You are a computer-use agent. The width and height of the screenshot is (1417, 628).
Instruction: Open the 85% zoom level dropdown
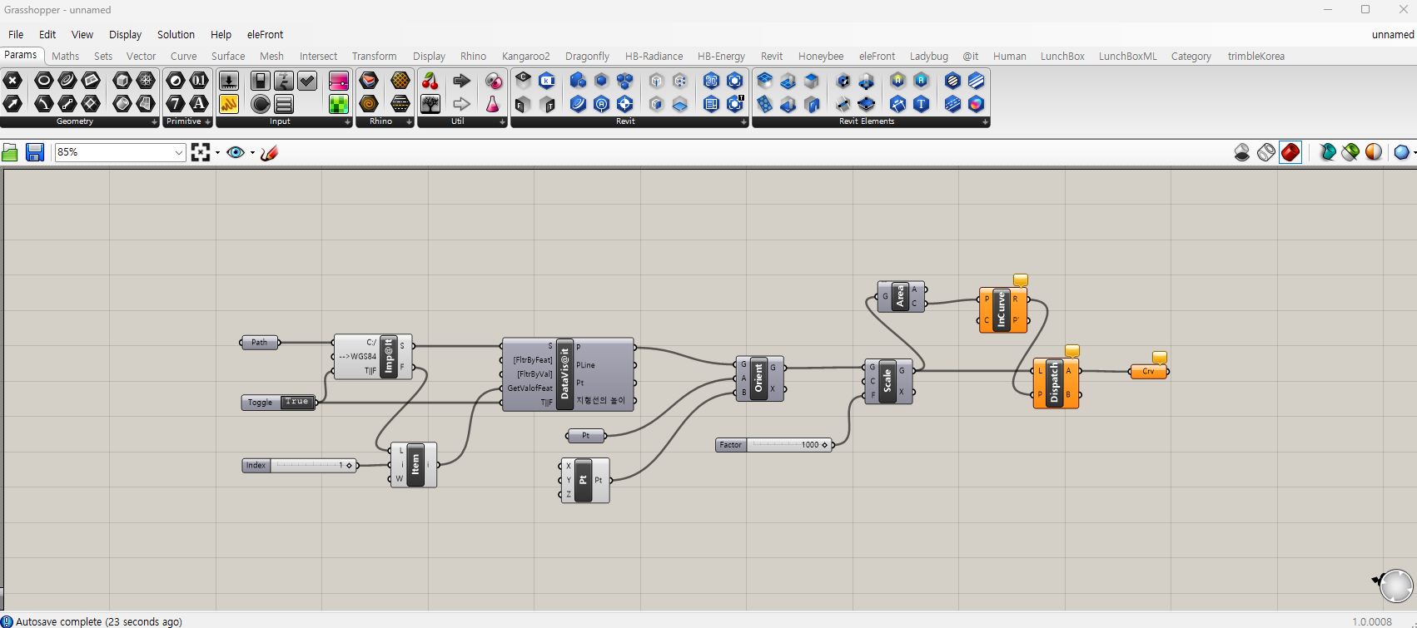point(178,152)
